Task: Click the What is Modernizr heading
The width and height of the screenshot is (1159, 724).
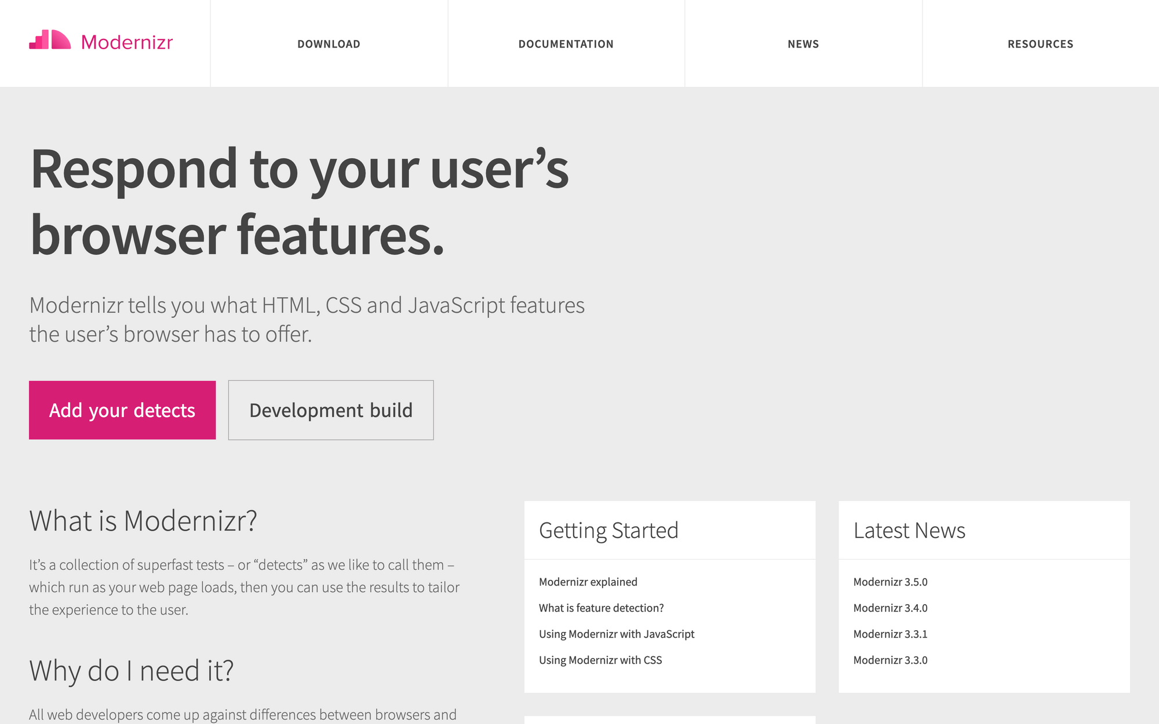Action: pos(143,521)
